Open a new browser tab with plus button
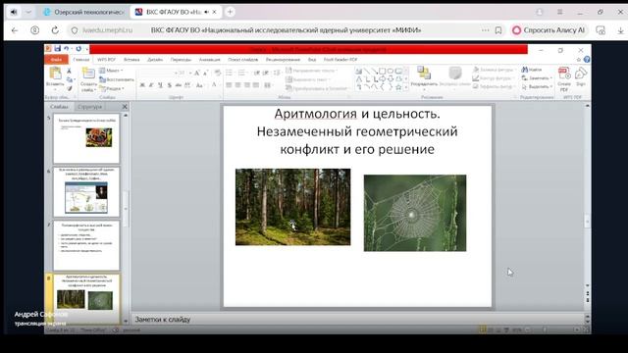Screen dimensions: 628x353 coord(230,12)
